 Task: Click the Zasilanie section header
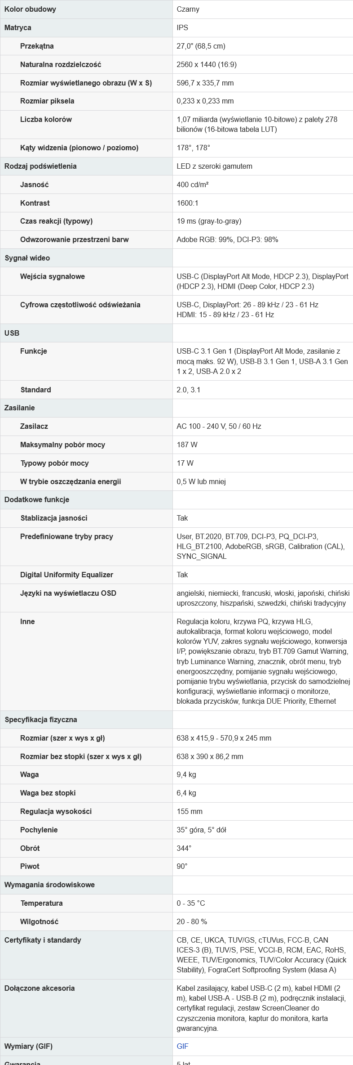20,408
